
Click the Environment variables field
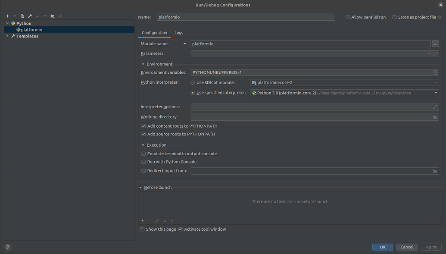click(315, 72)
